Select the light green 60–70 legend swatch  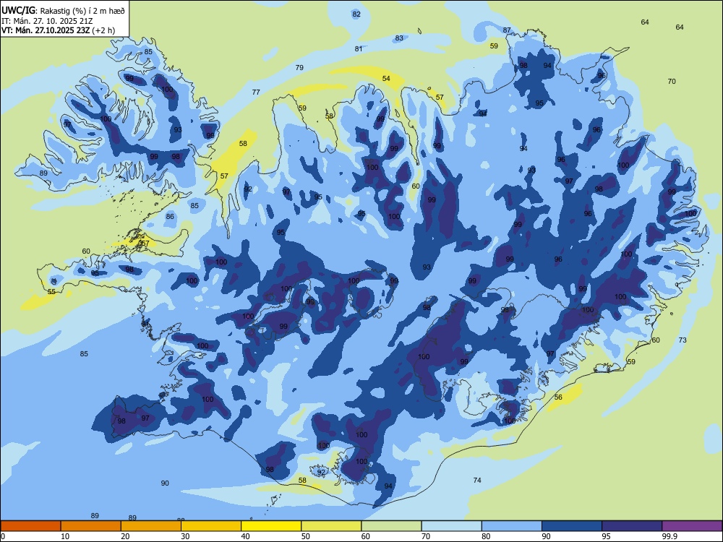pos(391,526)
